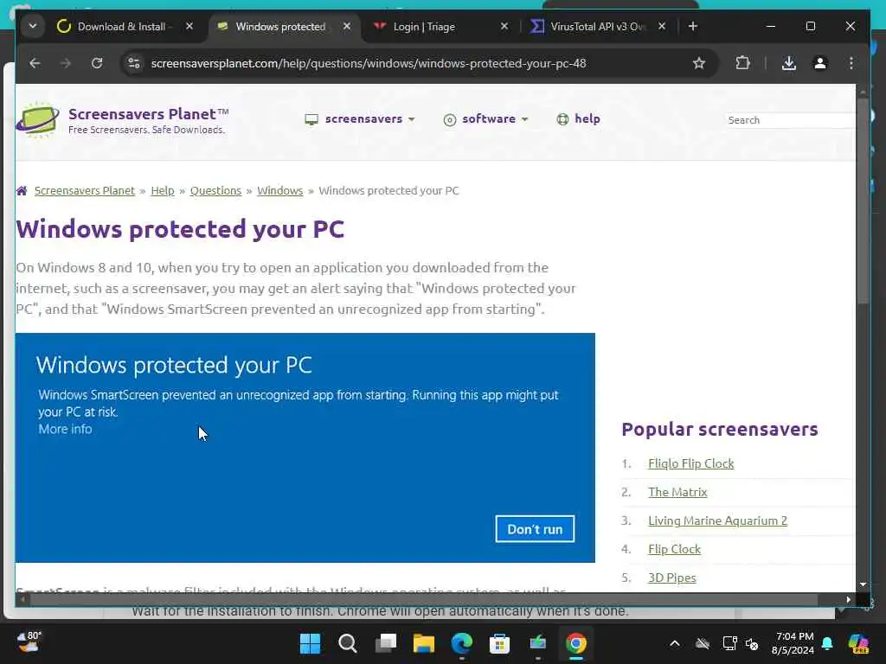Screen dimensions: 886x664
Task: Open Microsoft Store from taskbar
Action: pos(499,643)
